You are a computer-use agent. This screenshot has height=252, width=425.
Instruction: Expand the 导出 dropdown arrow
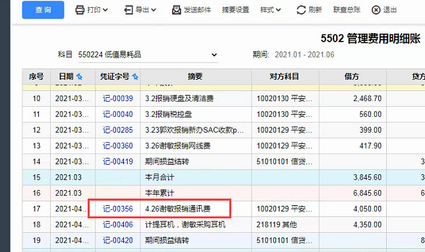(154, 10)
